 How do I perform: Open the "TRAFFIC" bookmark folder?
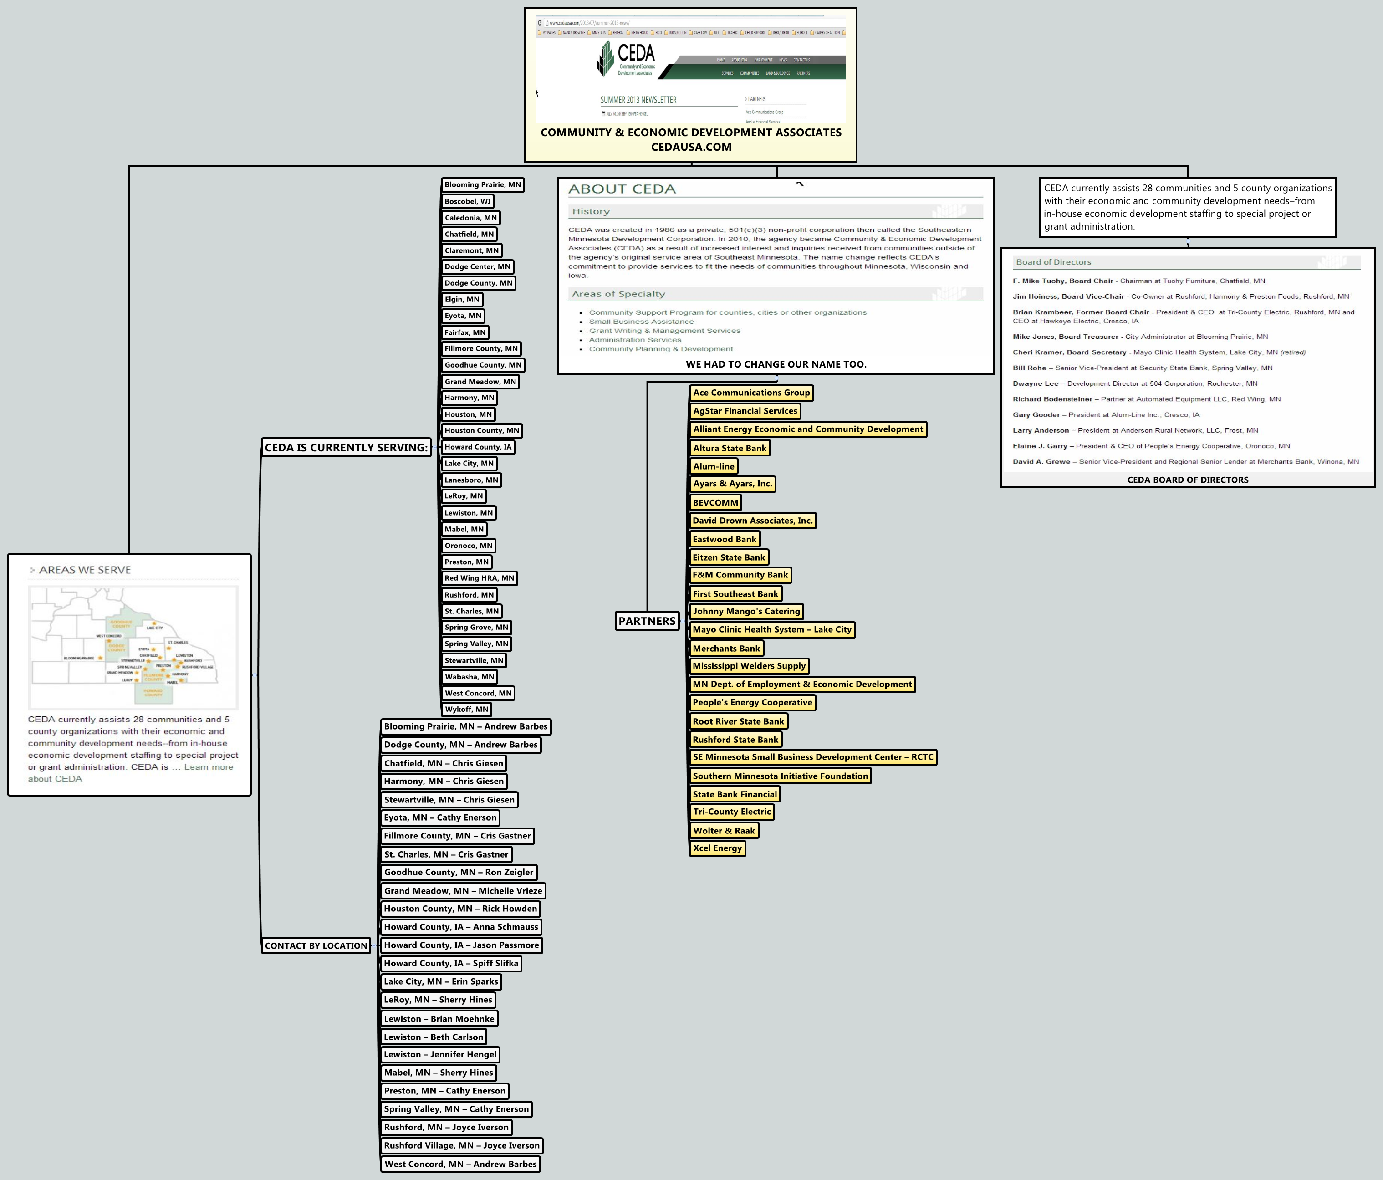tap(733, 32)
